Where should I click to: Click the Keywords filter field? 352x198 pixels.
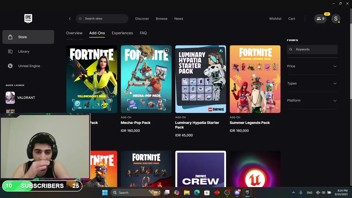pyautogui.click(x=312, y=50)
